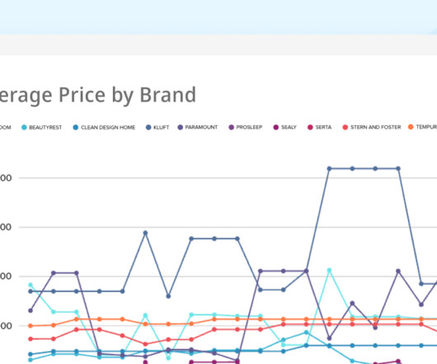Toggle the SEALY legend series
The width and height of the screenshot is (437, 364).
pyautogui.click(x=284, y=127)
